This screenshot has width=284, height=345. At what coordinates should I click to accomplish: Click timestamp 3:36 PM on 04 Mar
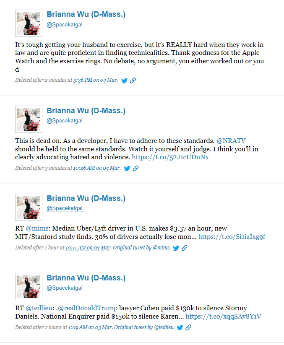pyautogui.click(x=95, y=80)
